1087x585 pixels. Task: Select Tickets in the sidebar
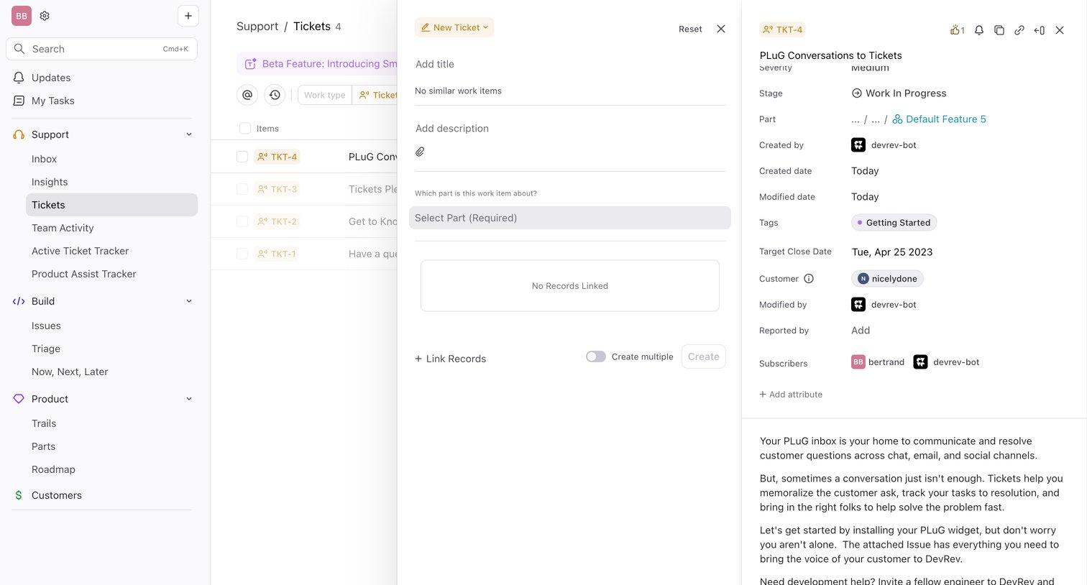pos(111,205)
